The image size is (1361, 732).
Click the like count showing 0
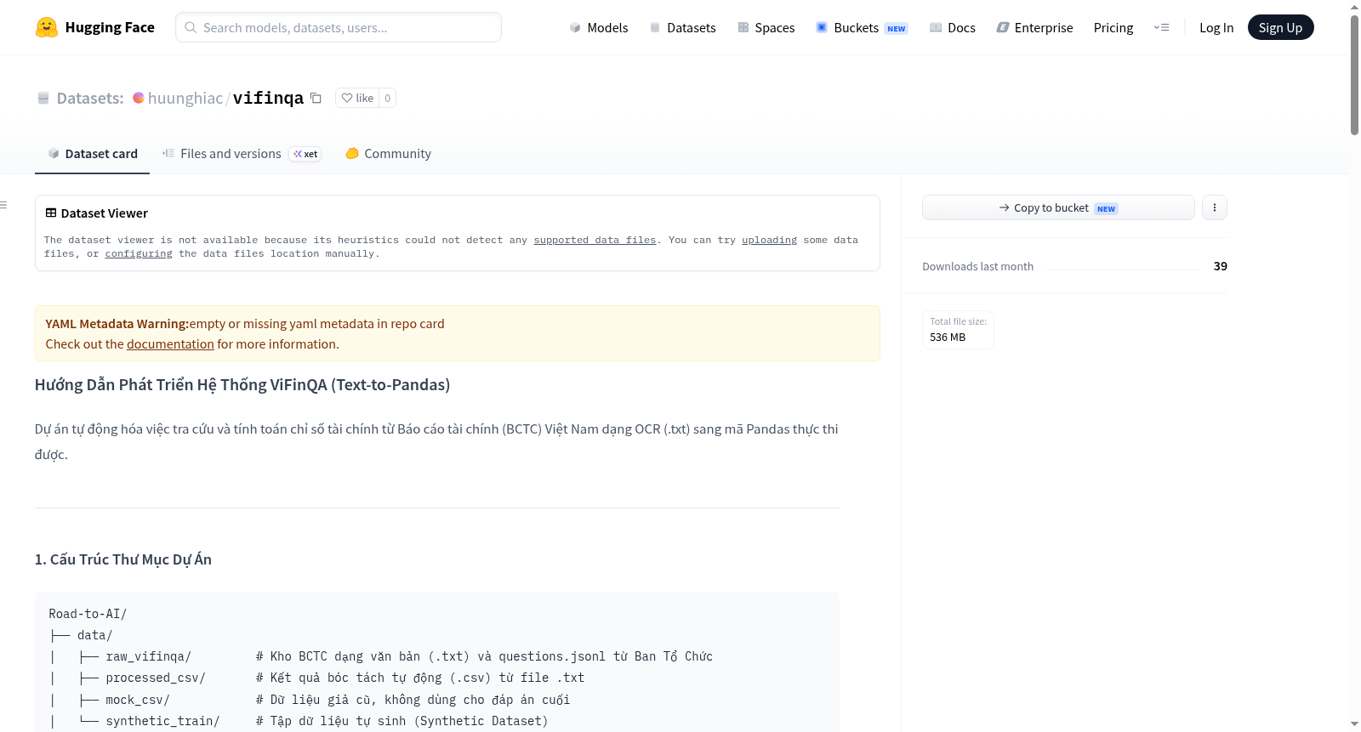388,98
